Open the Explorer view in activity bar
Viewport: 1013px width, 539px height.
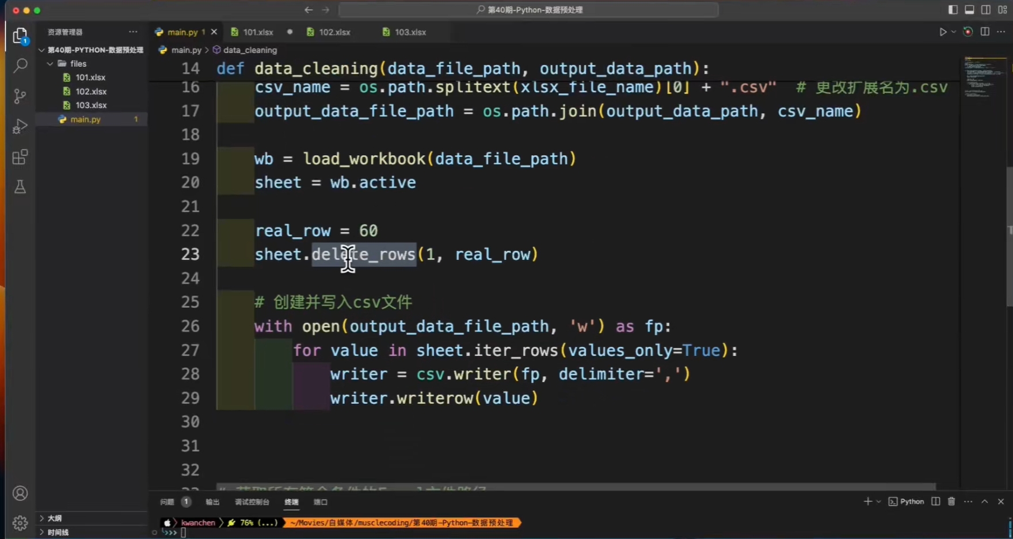(20, 36)
